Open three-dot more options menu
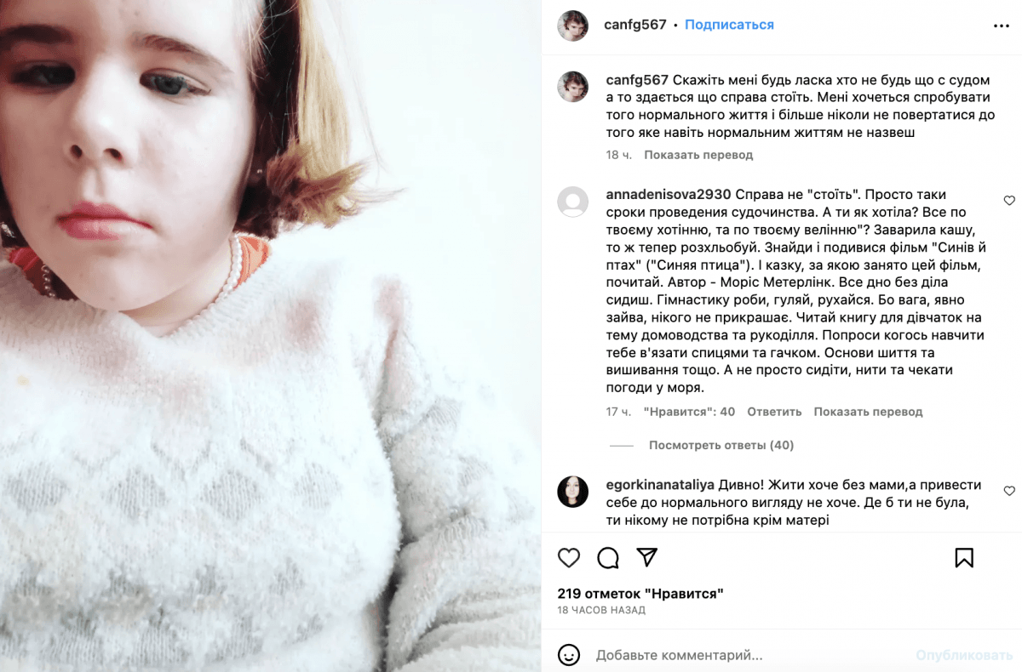The width and height of the screenshot is (1022, 672). point(1002,26)
